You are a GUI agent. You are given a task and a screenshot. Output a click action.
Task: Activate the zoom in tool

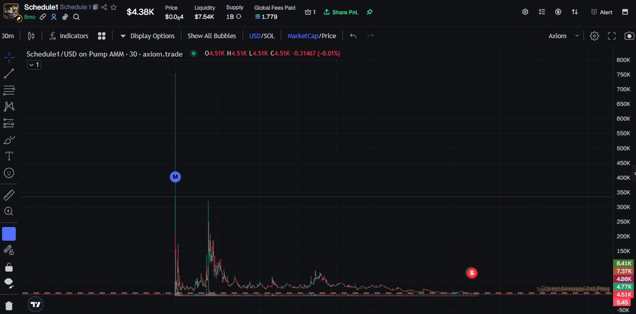point(9,211)
